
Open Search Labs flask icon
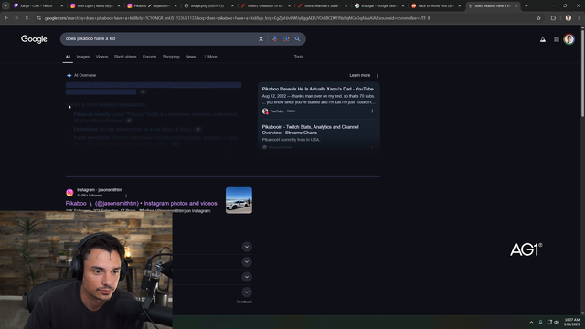click(x=543, y=39)
